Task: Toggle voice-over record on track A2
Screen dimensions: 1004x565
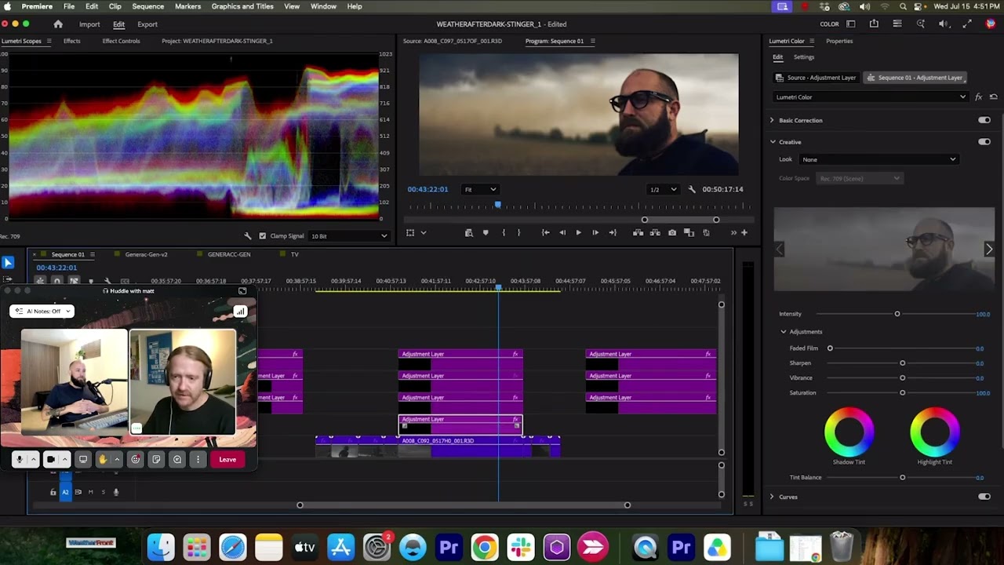Action: coord(116,492)
